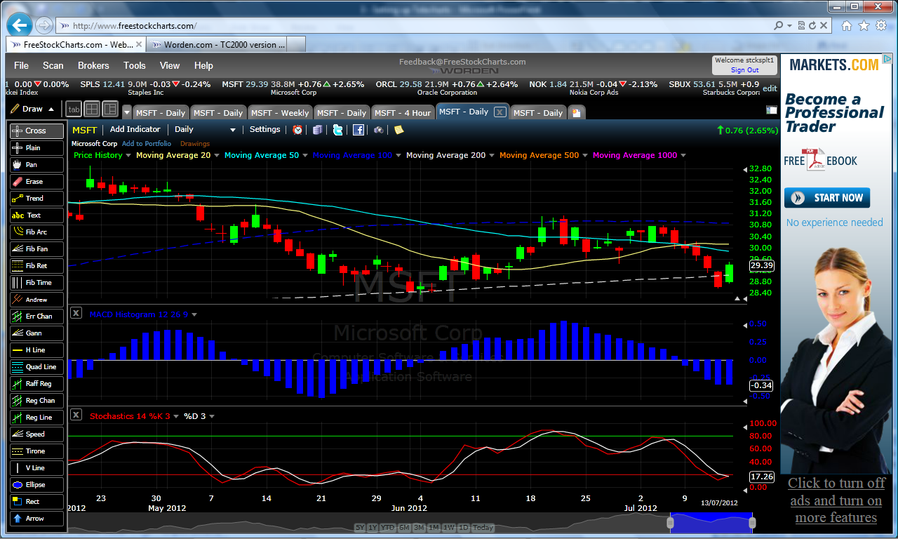
Task: Choose the Fib Fan tool
Action: coord(36,248)
